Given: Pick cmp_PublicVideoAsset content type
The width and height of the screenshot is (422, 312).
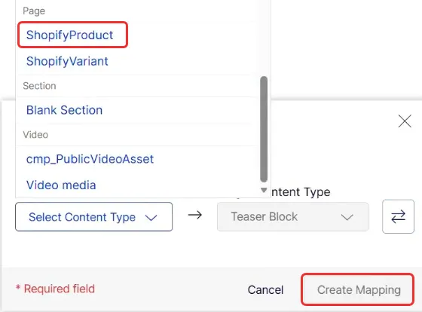Looking at the screenshot, I should [90, 159].
